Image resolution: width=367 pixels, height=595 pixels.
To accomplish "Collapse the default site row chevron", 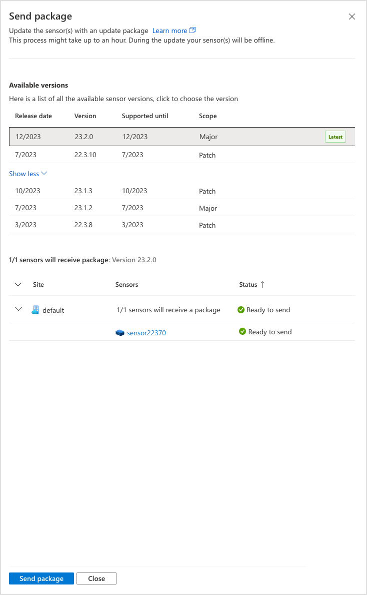I will (18, 309).
